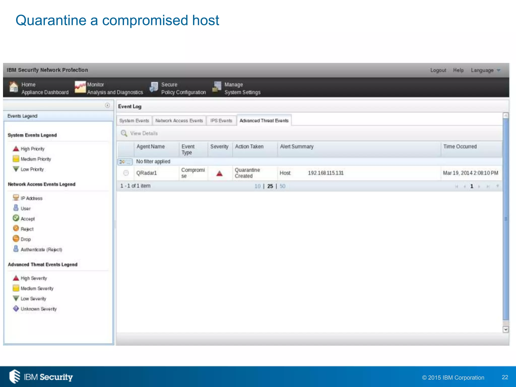Screen dimensions: 516x387
Task: Click Unknown Severity legend icon
Action: 16,309
